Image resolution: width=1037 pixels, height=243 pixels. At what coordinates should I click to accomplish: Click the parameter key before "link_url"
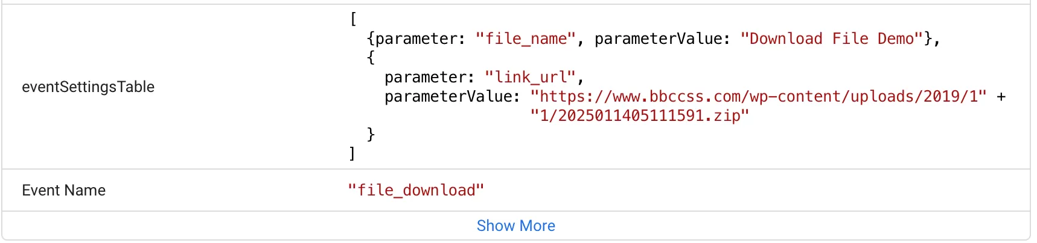point(429,78)
